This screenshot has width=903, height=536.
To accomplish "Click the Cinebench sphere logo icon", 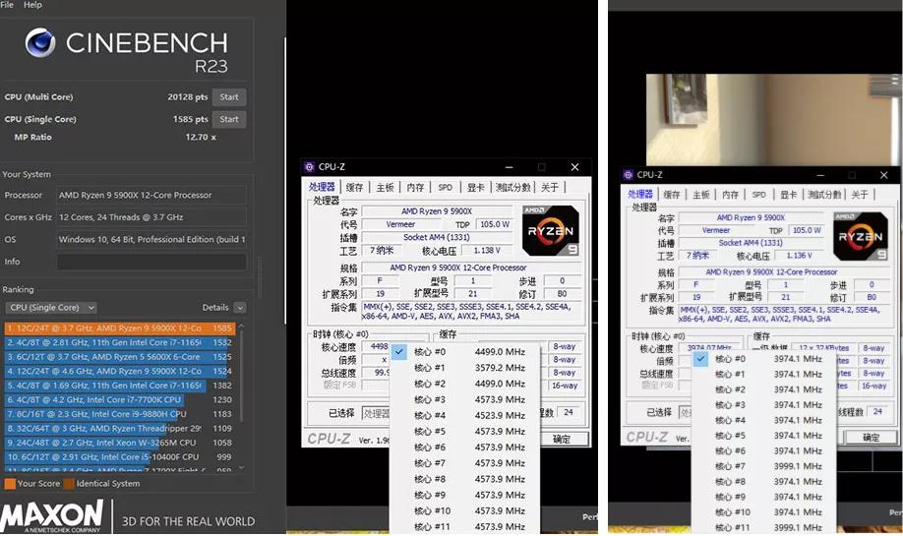I will coord(40,43).
